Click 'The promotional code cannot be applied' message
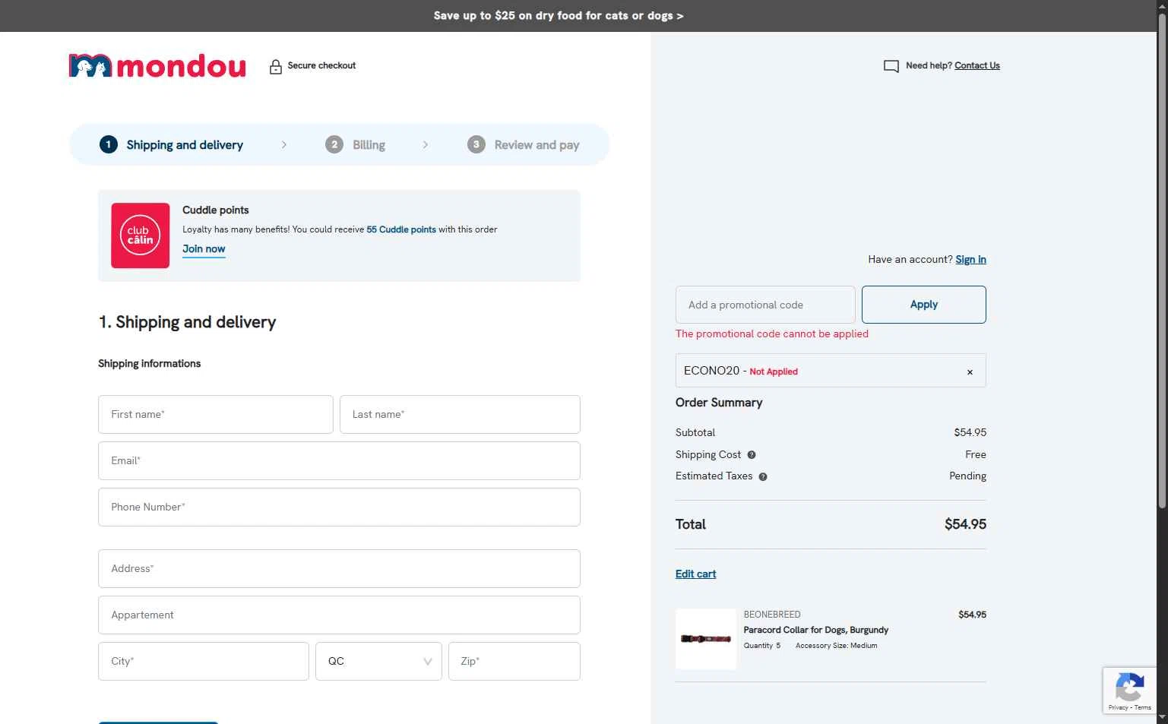The image size is (1168, 724). click(771, 334)
